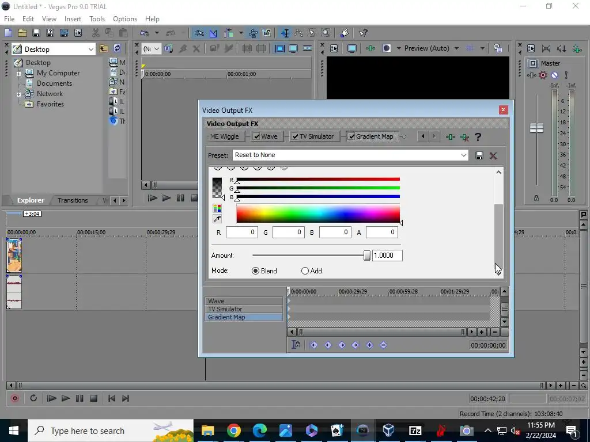Open the overlays grid dropdown arrow in preview
This screenshot has width=590, height=442.
pyautogui.click(x=482, y=48)
